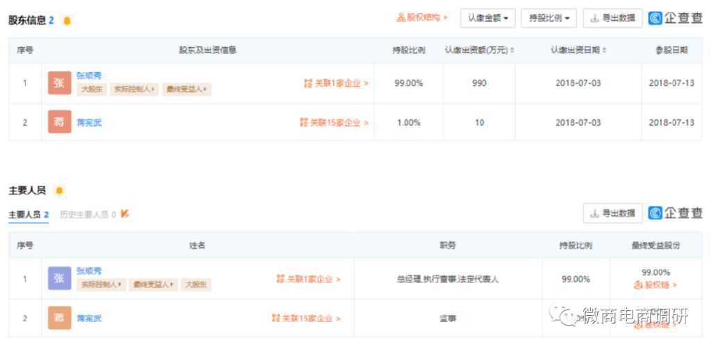
Task: Open 关联1家企业 in the shareholder table
Action: (x=336, y=83)
